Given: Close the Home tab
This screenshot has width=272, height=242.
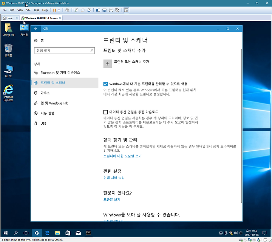Looking at the screenshot, I should pyautogui.click(x=17, y=18).
